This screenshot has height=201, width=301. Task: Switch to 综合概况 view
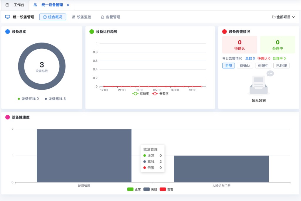(x=53, y=17)
